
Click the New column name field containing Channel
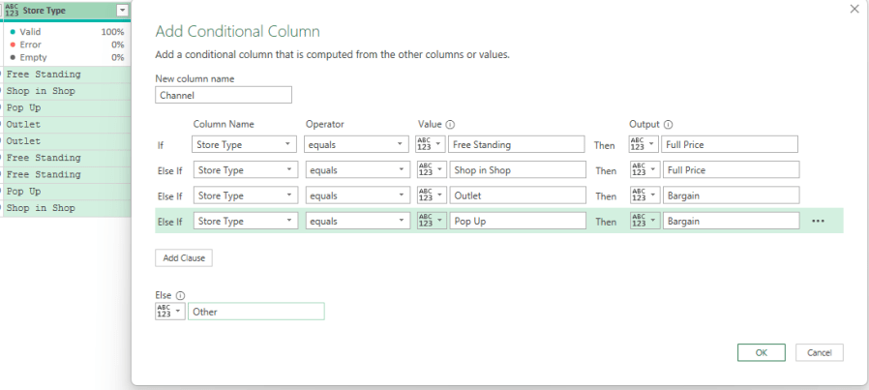[223, 95]
